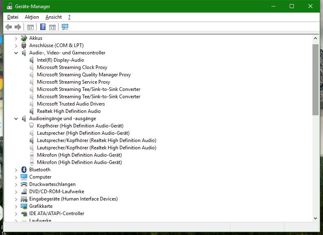The height and width of the screenshot is (235, 323).
Task: Open the Aktion menu
Action: 32,17
